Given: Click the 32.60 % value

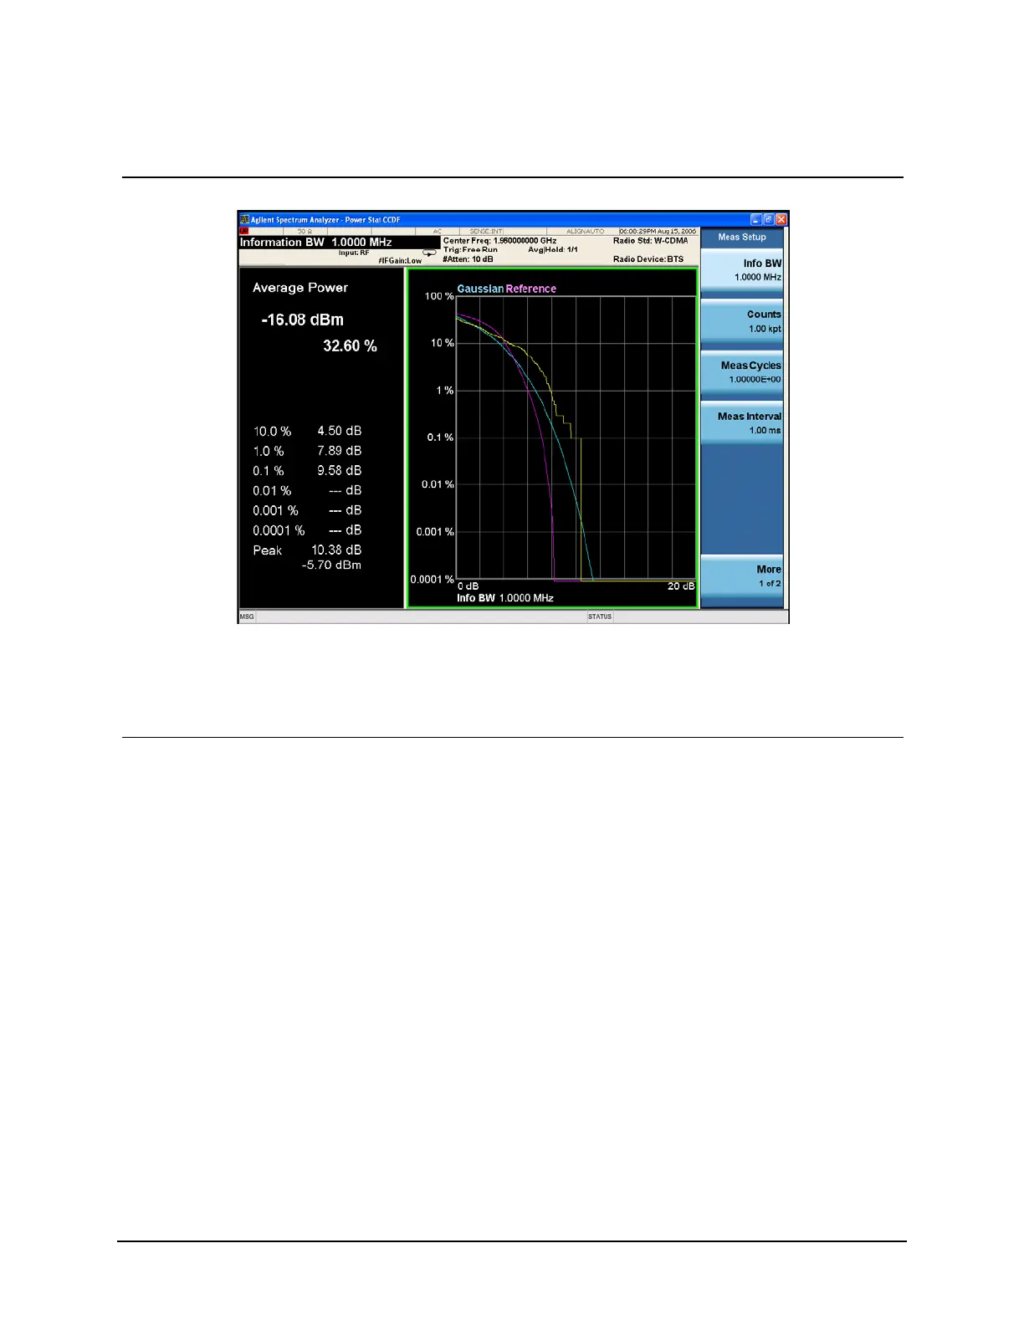Looking at the screenshot, I should coord(350,345).
